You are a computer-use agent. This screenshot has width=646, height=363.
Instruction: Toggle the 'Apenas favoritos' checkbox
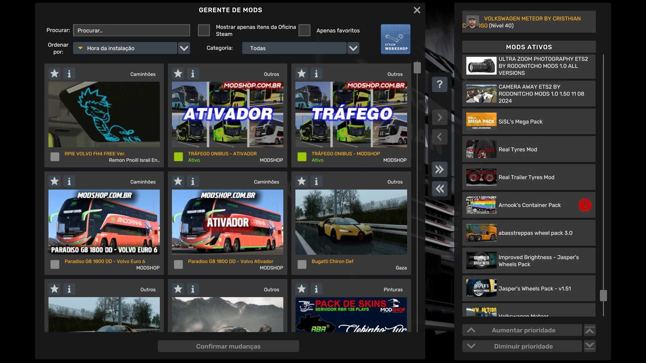point(304,30)
